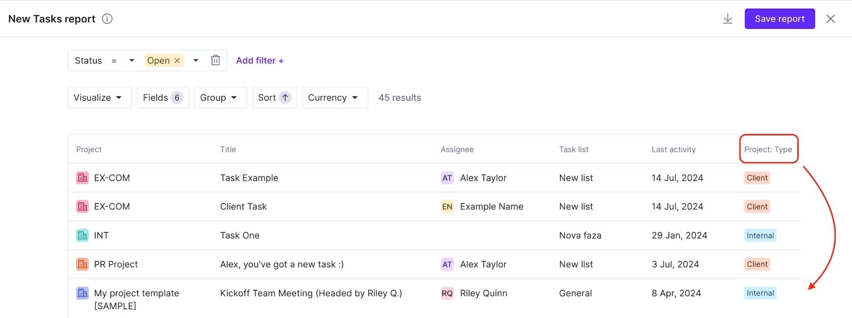Click the RQ avatar for Riley Quinn
Image resolution: width=852 pixels, height=318 pixels.
[447, 293]
